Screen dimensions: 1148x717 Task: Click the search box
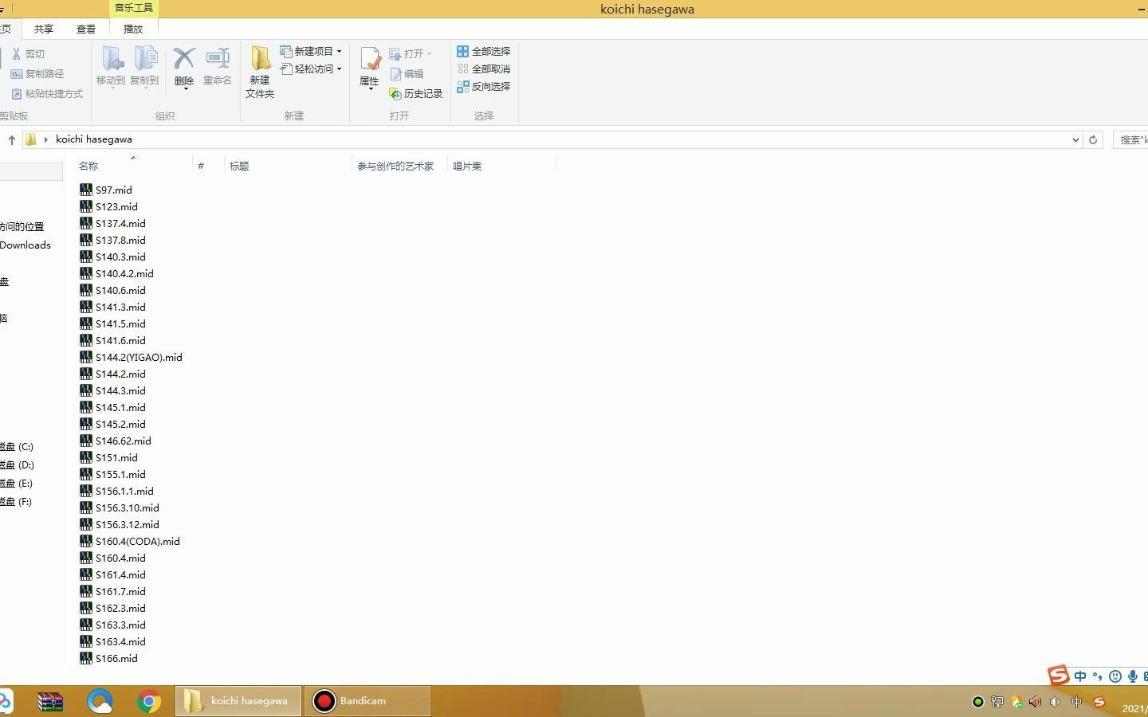[1130, 139]
